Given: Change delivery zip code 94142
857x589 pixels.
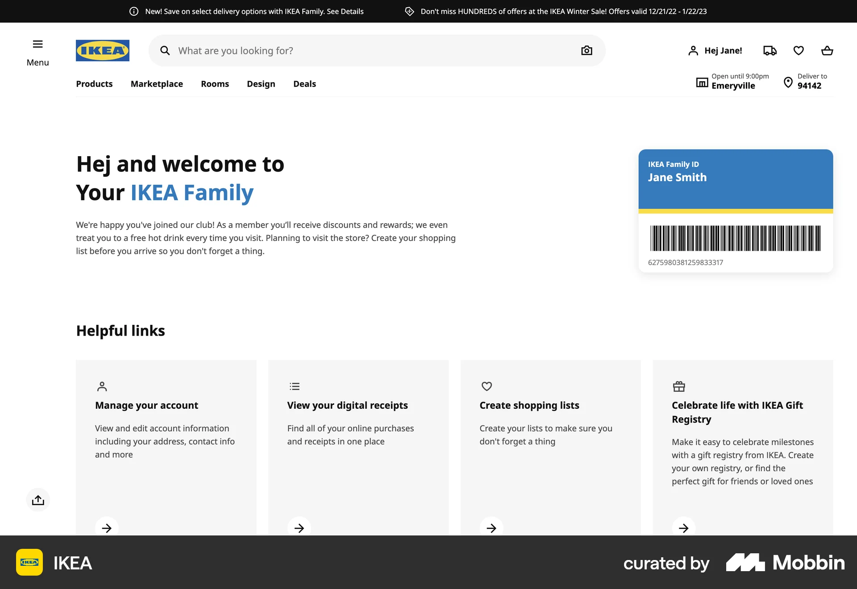Looking at the screenshot, I should coord(809,85).
